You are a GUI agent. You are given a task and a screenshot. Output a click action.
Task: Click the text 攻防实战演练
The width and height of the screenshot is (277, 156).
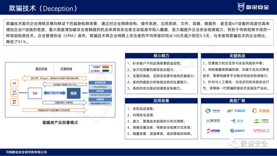(143, 109)
